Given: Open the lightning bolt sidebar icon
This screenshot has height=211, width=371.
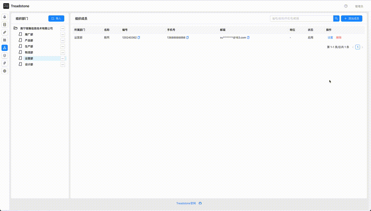Looking at the screenshot, I should pyautogui.click(x=4, y=63).
